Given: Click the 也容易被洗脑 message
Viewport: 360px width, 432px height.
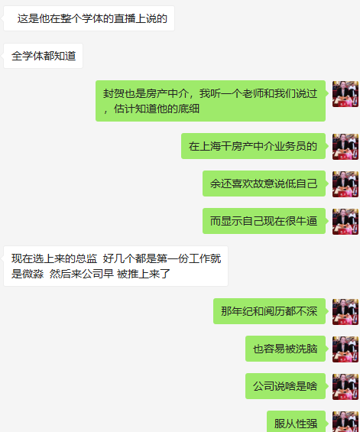Looking at the screenshot, I should (x=285, y=349).
